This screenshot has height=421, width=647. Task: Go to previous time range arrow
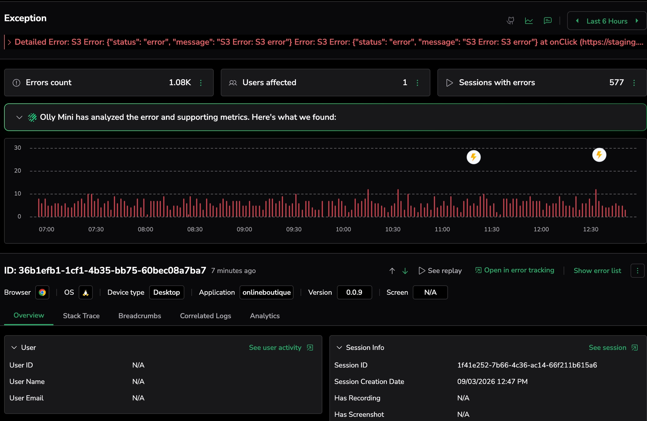577,21
